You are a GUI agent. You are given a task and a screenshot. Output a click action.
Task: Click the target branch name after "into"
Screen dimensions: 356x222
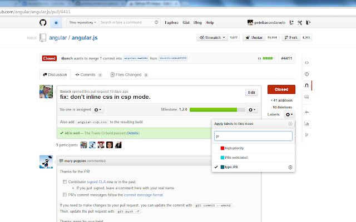[x=136, y=58]
